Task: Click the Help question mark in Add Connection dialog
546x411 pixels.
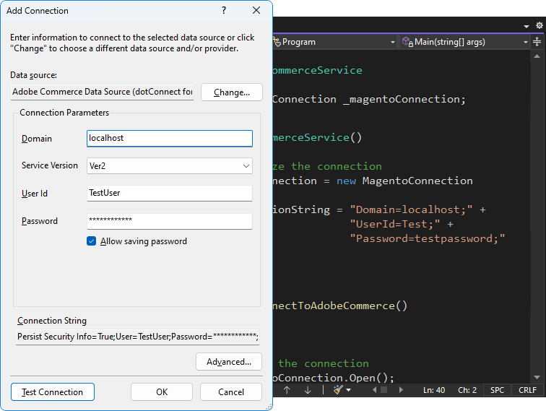Action: 224,10
